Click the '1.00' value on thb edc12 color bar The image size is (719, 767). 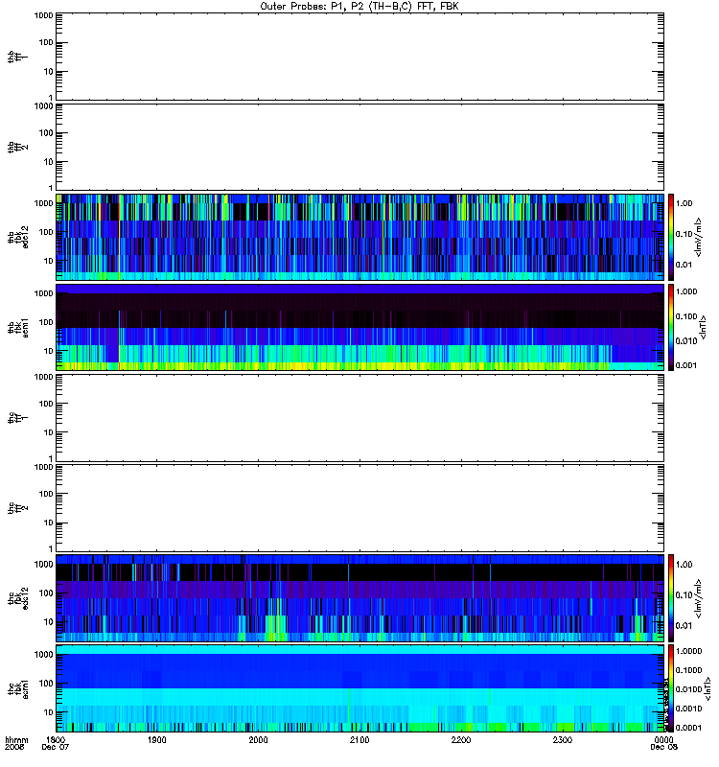684,203
